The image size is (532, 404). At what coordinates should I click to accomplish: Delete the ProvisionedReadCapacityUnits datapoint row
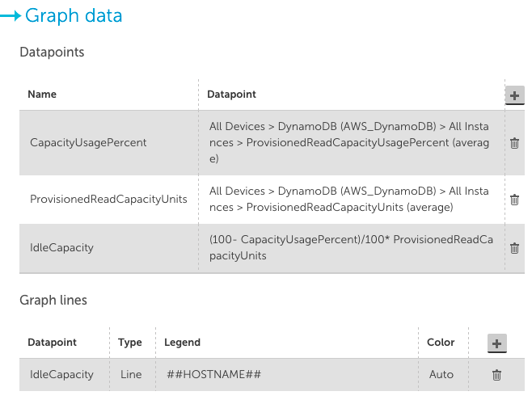pos(514,200)
